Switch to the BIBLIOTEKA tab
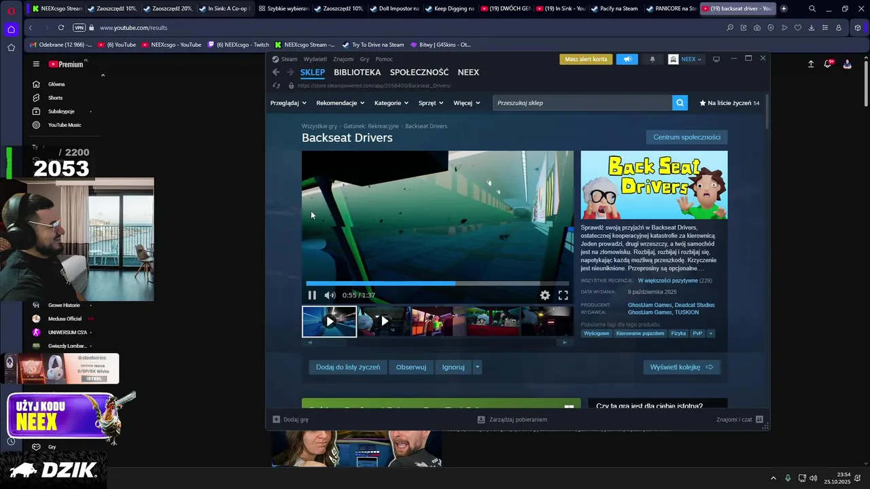Screen dimensions: 870x489 [x=358, y=72]
